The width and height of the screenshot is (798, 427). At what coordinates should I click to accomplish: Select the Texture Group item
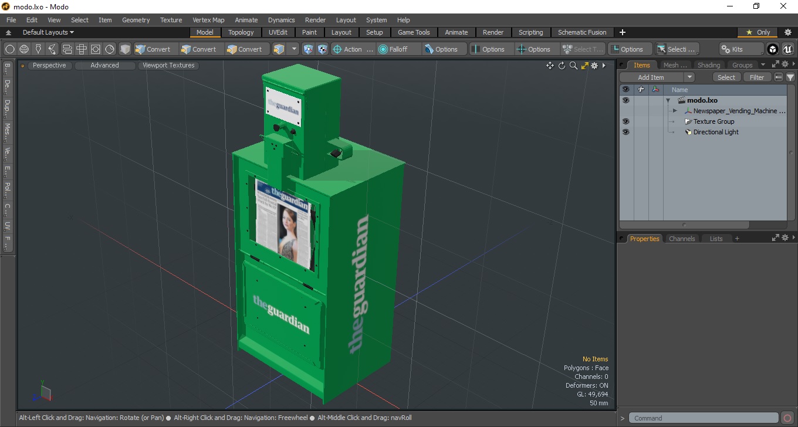[714, 121]
